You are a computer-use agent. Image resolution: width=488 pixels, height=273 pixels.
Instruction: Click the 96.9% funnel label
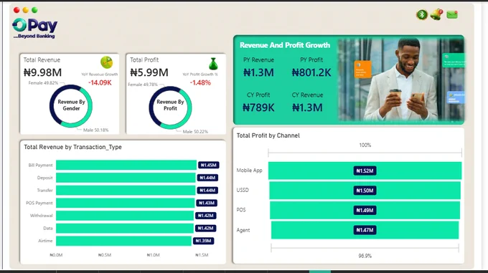(365, 256)
